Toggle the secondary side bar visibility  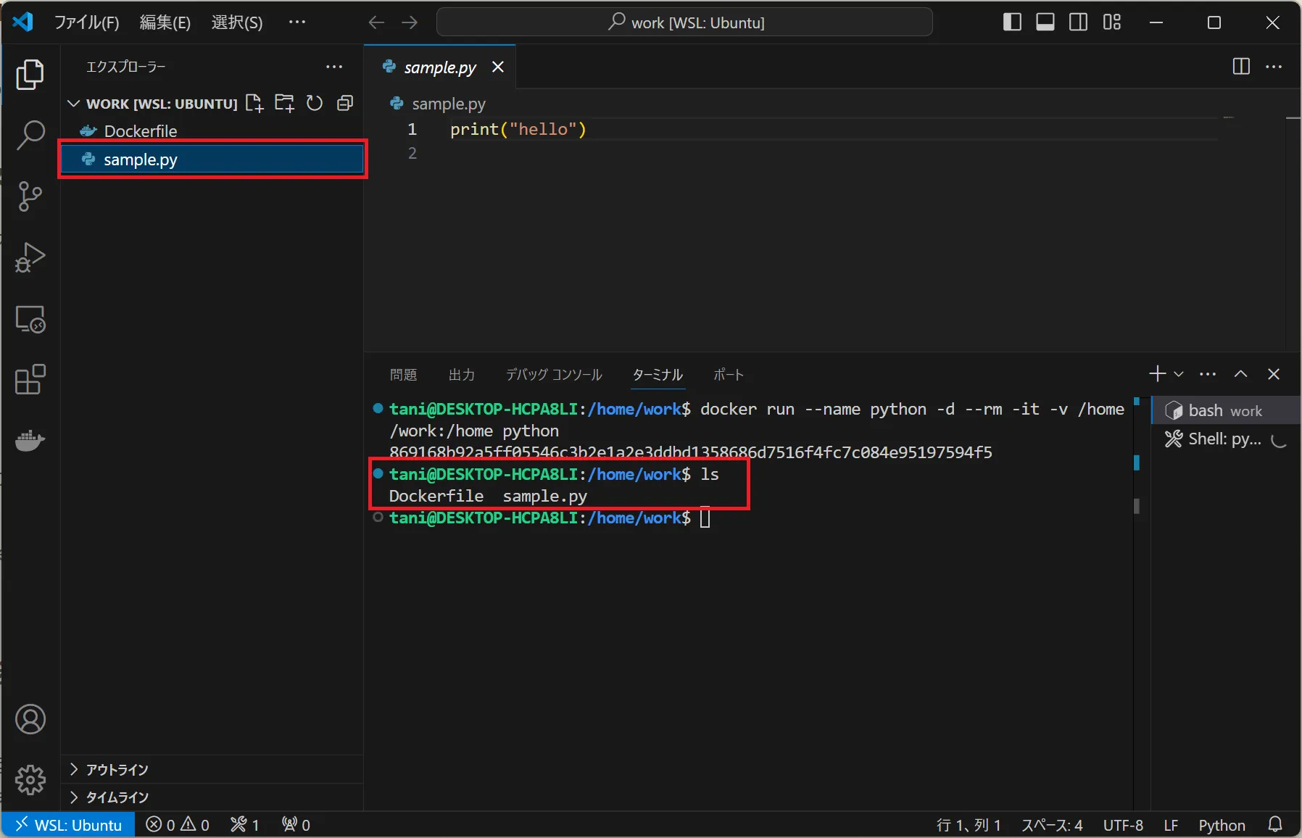click(1078, 22)
